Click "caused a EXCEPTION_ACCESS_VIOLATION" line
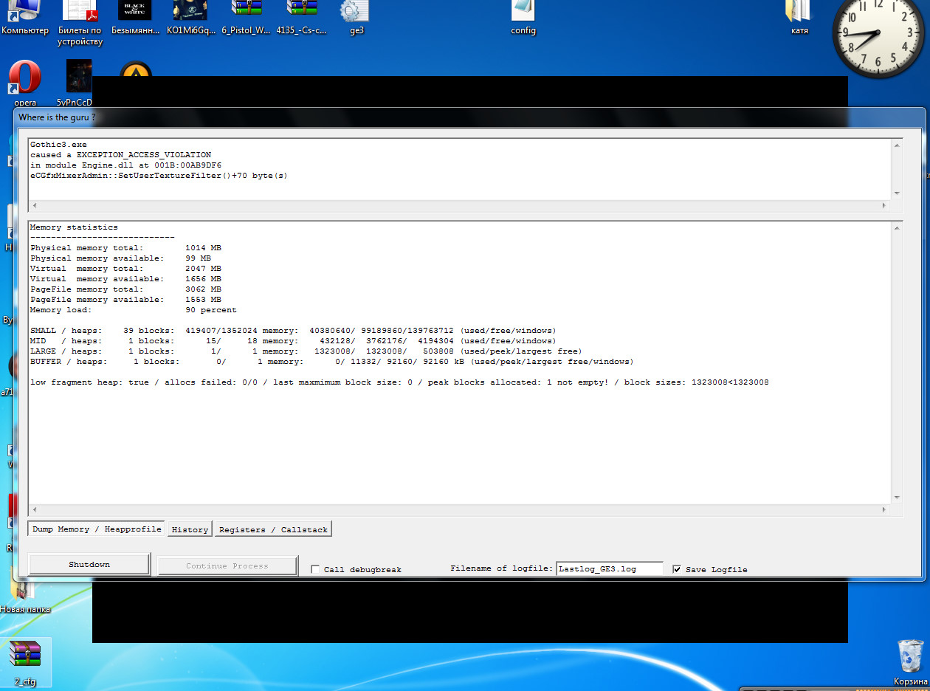Image resolution: width=930 pixels, height=691 pixels. coord(120,155)
